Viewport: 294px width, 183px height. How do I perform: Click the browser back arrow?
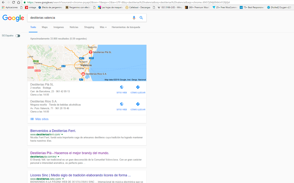[x=3, y=2]
